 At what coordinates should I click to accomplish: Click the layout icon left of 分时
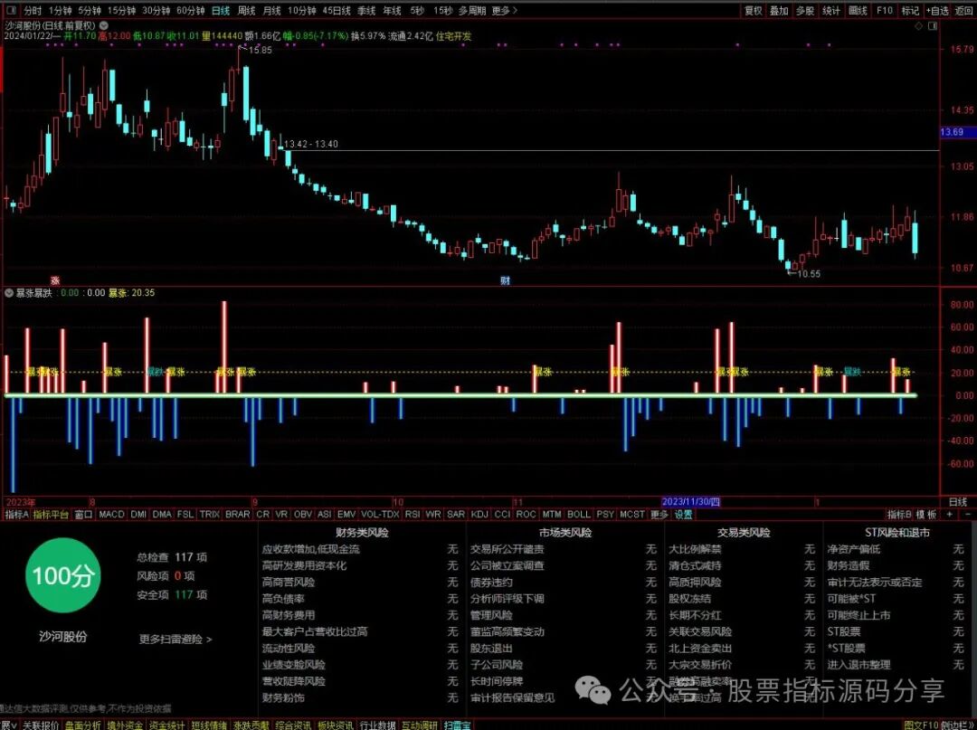pyautogui.click(x=10, y=11)
